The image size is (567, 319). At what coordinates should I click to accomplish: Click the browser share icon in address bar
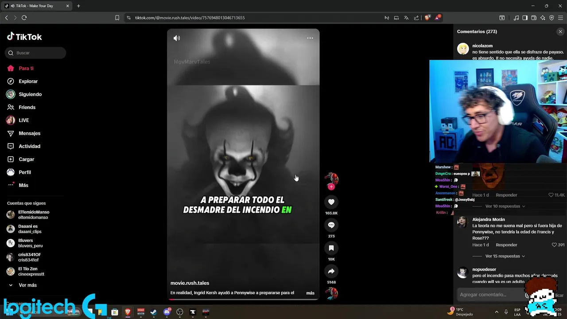pyautogui.click(x=416, y=18)
